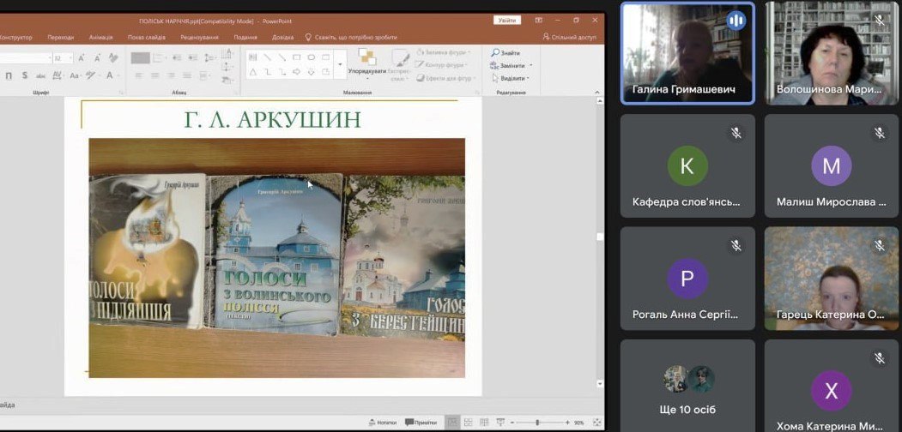
Task: Select the right arrow shape in gallery
Action: click(x=297, y=72)
